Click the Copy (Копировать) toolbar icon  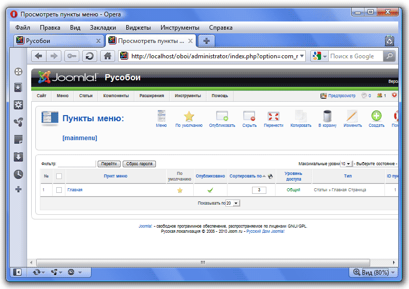(300, 117)
